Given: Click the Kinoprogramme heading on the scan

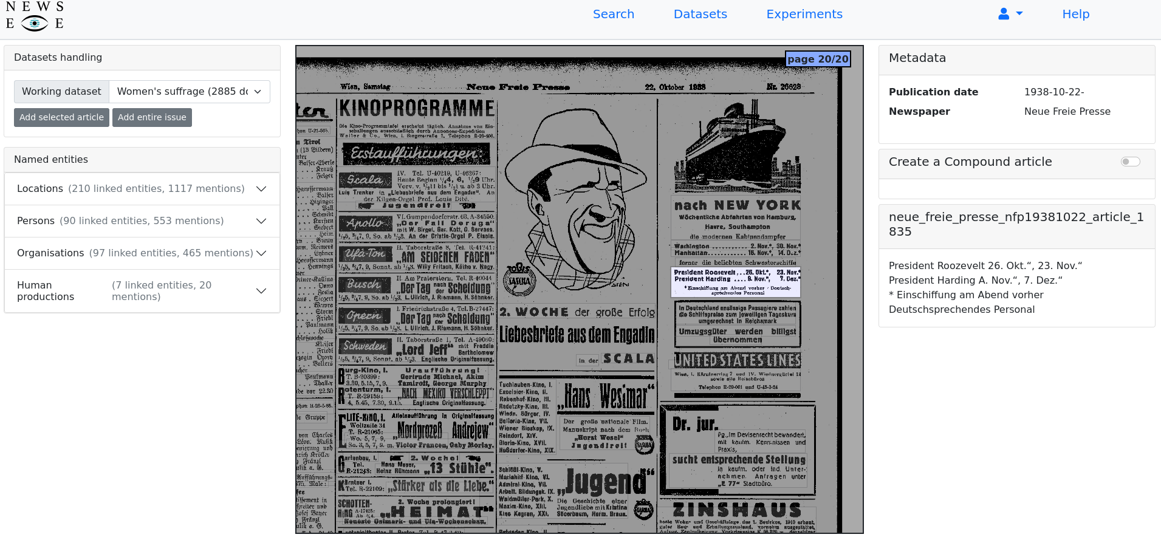Looking at the screenshot, I should (417, 109).
